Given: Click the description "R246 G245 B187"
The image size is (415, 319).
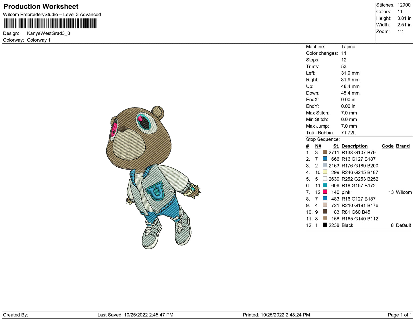Looking at the screenshot, I should pos(360,172).
